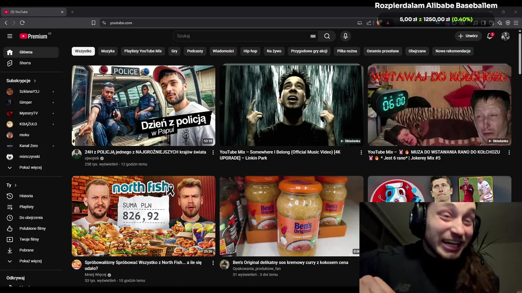Open options for North Fish video

[x=213, y=263]
